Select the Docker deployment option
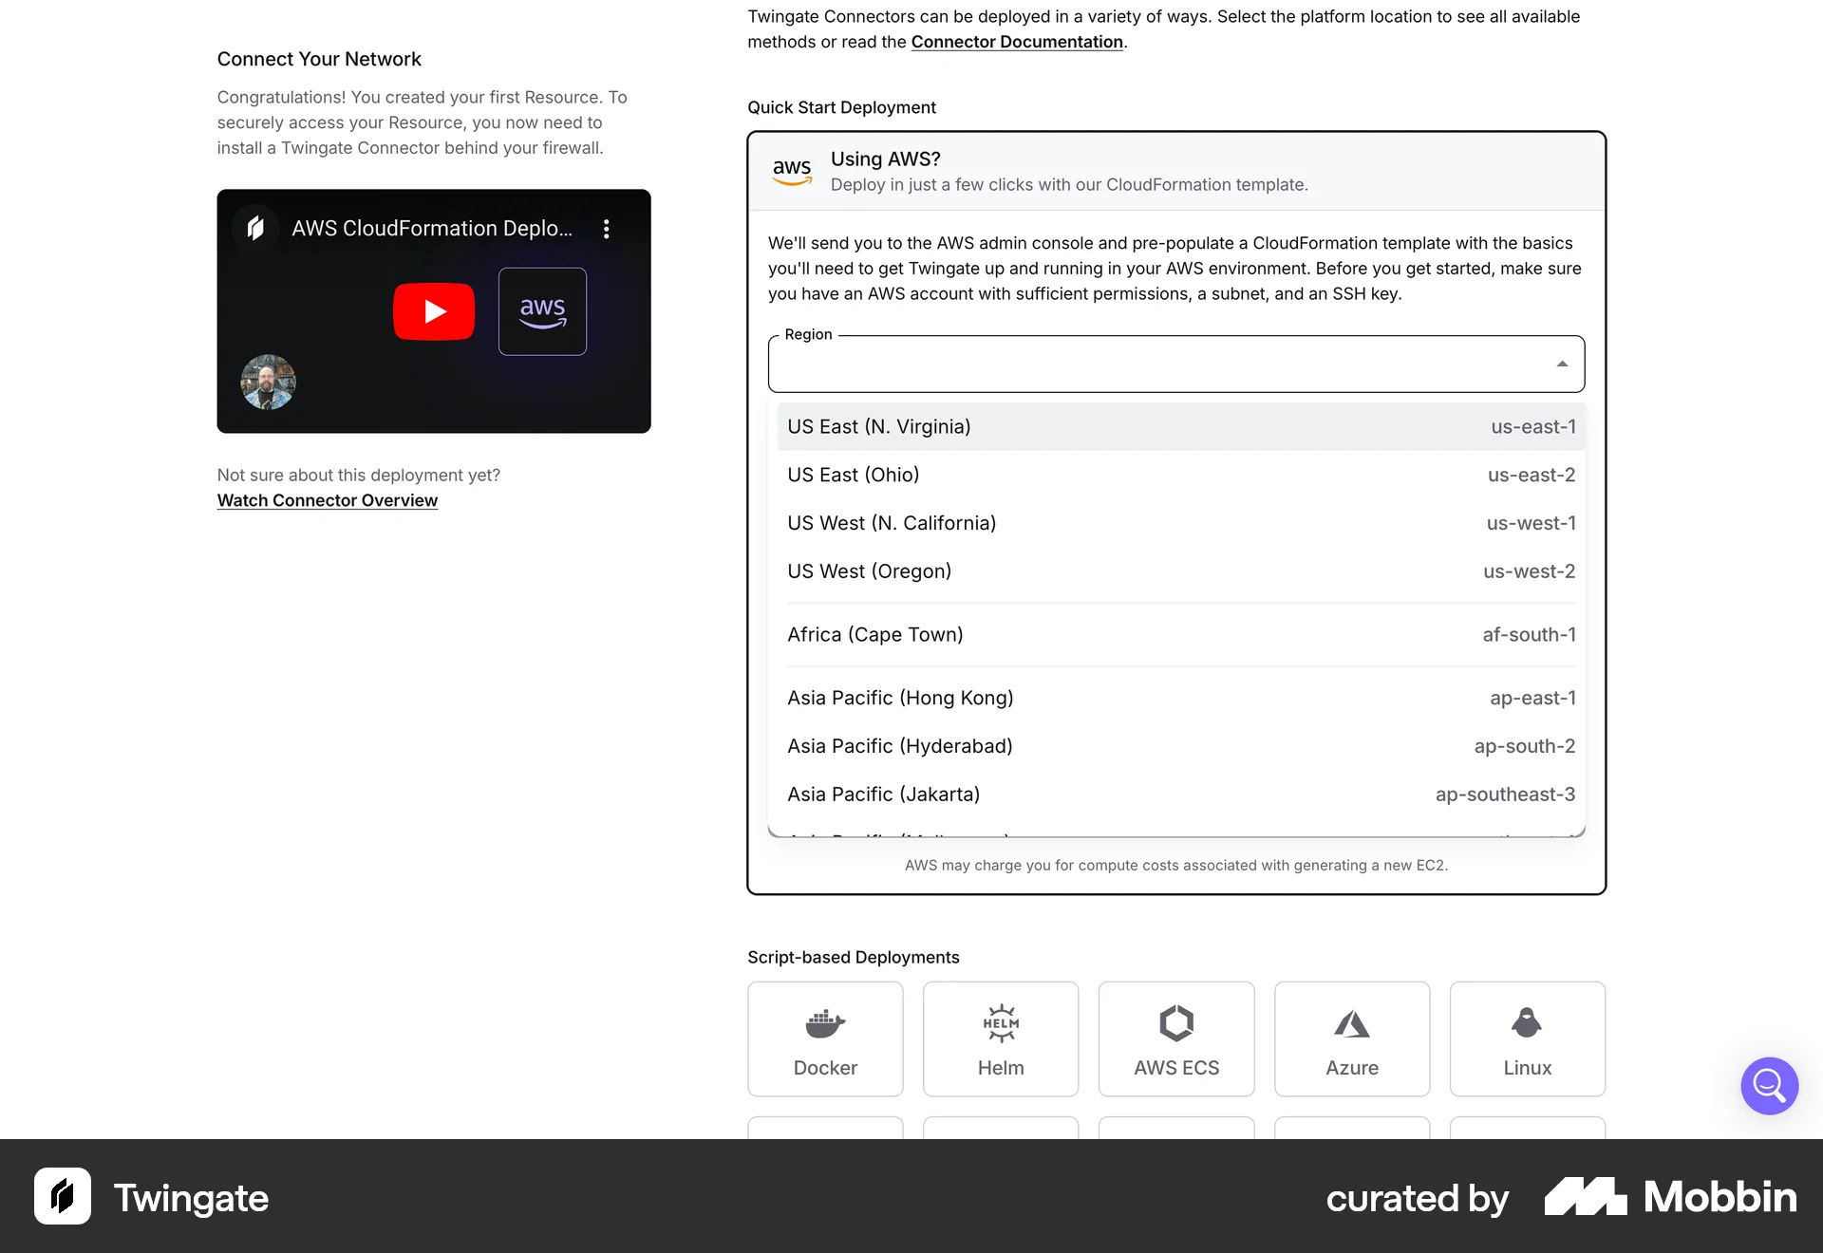 824,1038
